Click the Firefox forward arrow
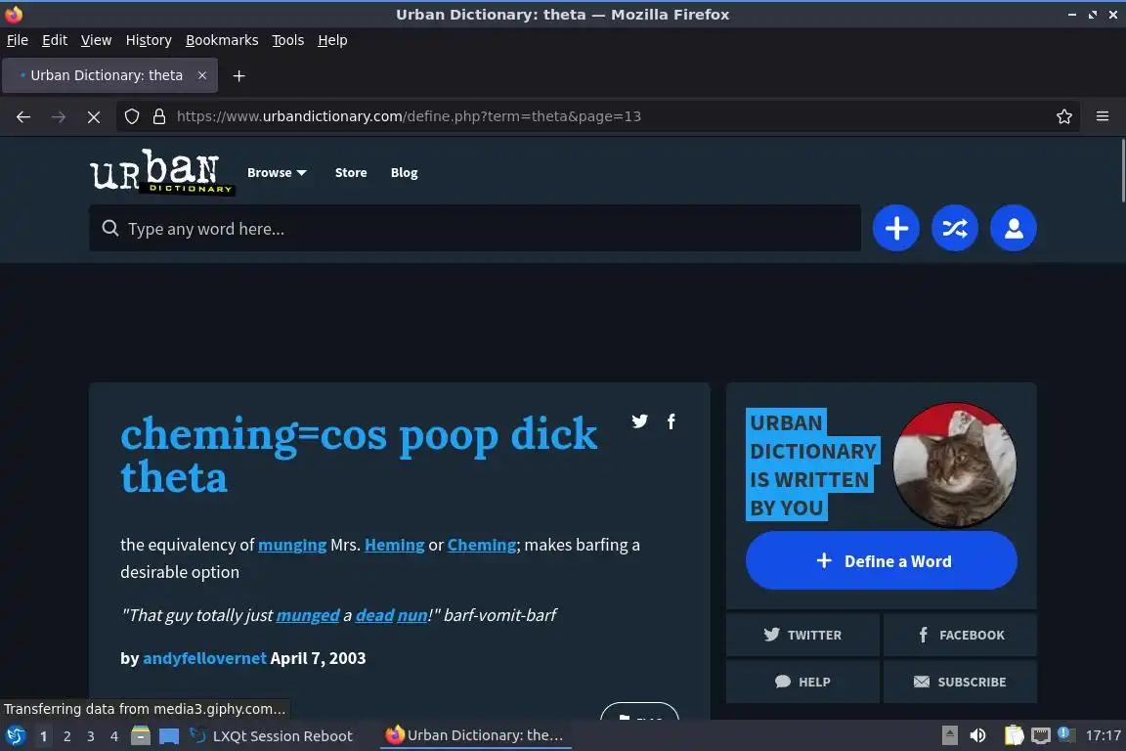The image size is (1126, 751). pos(59,116)
